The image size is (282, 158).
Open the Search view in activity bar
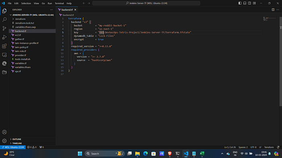coord(4,20)
